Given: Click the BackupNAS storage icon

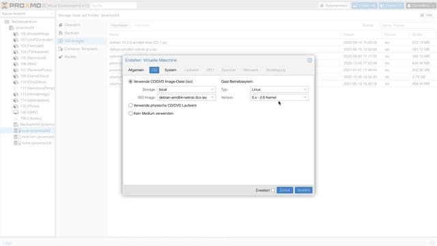Looking at the screenshot, I should point(16,124).
